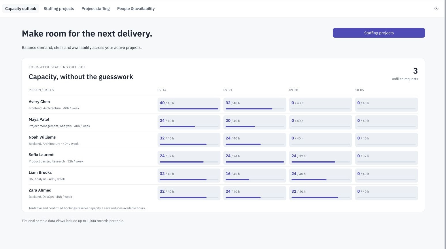Open Maya Patel's 24 / 40 h cell
This screenshot has width=446, height=249.
[x=189, y=122]
